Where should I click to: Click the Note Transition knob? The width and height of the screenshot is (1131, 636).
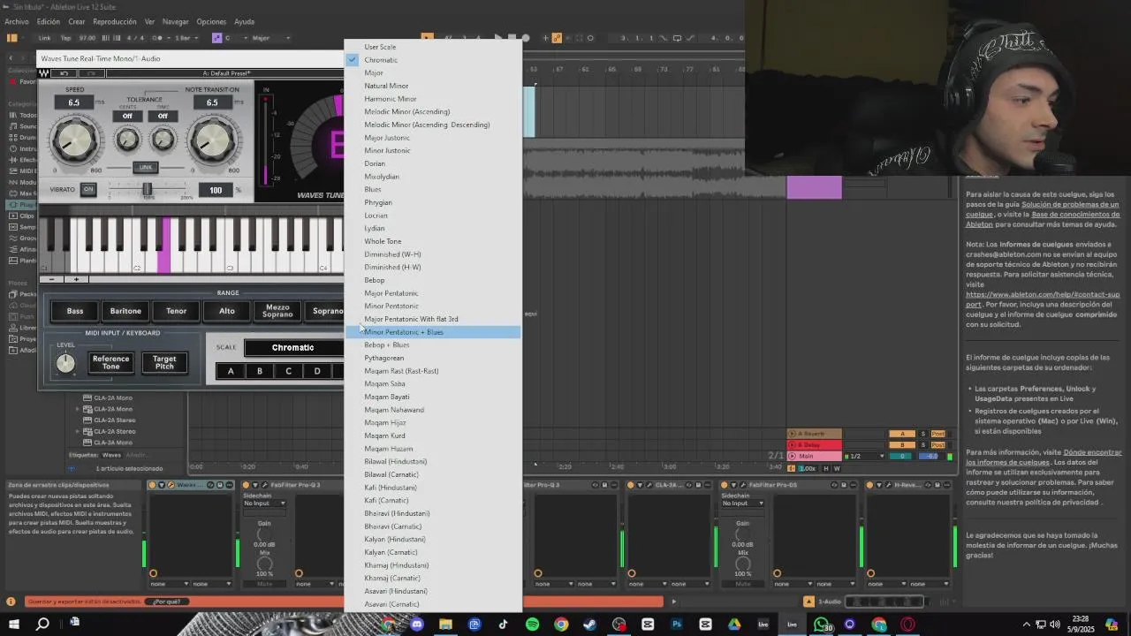click(212, 141)
